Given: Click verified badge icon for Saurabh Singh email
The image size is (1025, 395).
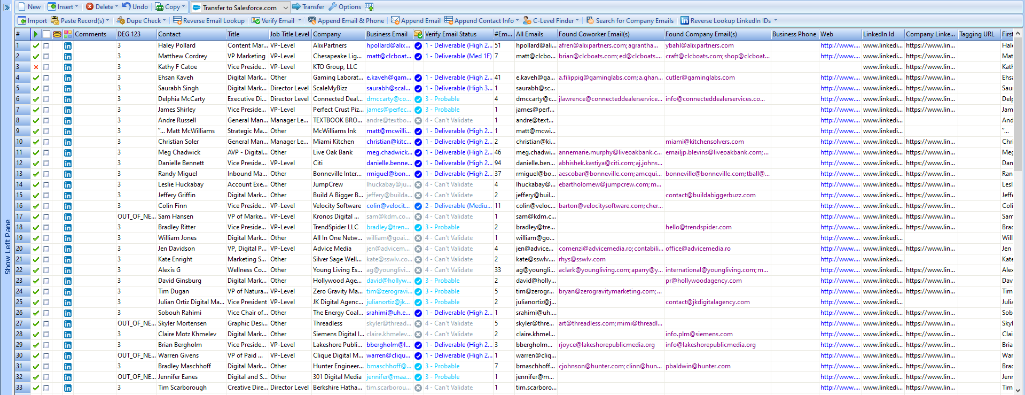Looking at the screenshot, I should click(418, 88).
